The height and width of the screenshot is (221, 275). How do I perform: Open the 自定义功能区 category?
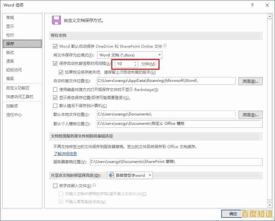click(18, 88)
